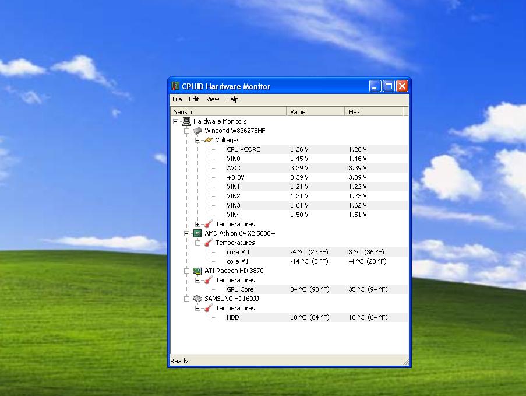The height and width of the screenshot is (396, 526).
Task: Click GPU Core value 34 °C (93 °F)
Action: click(310, 289)
